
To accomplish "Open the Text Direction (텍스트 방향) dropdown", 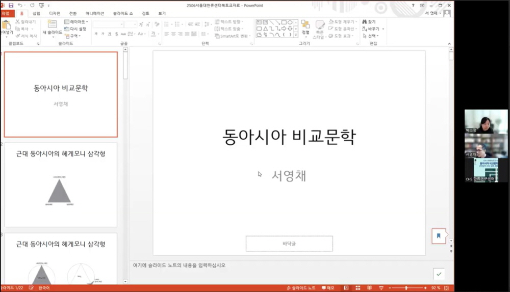I will tap(229, 21).
